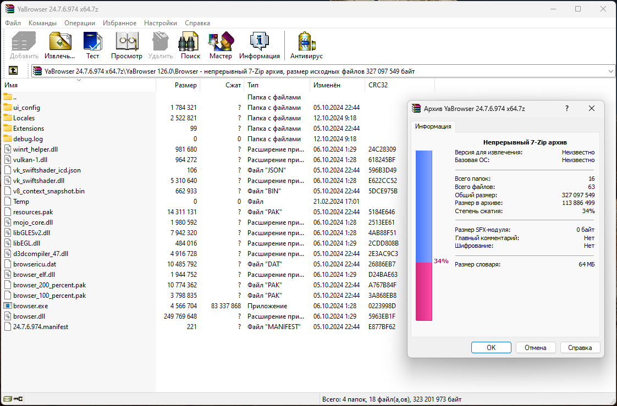Expand the archive path dropdown
The image size is (617, 406).
click(611, 71)
